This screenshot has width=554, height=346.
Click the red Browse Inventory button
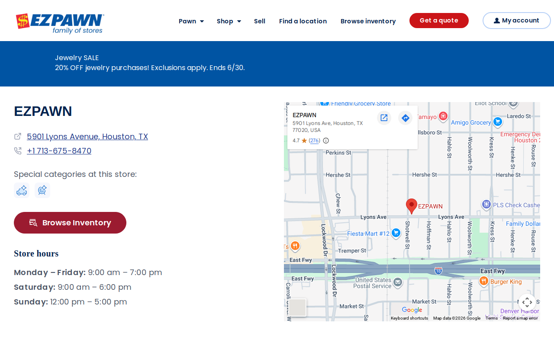[70, 223]
